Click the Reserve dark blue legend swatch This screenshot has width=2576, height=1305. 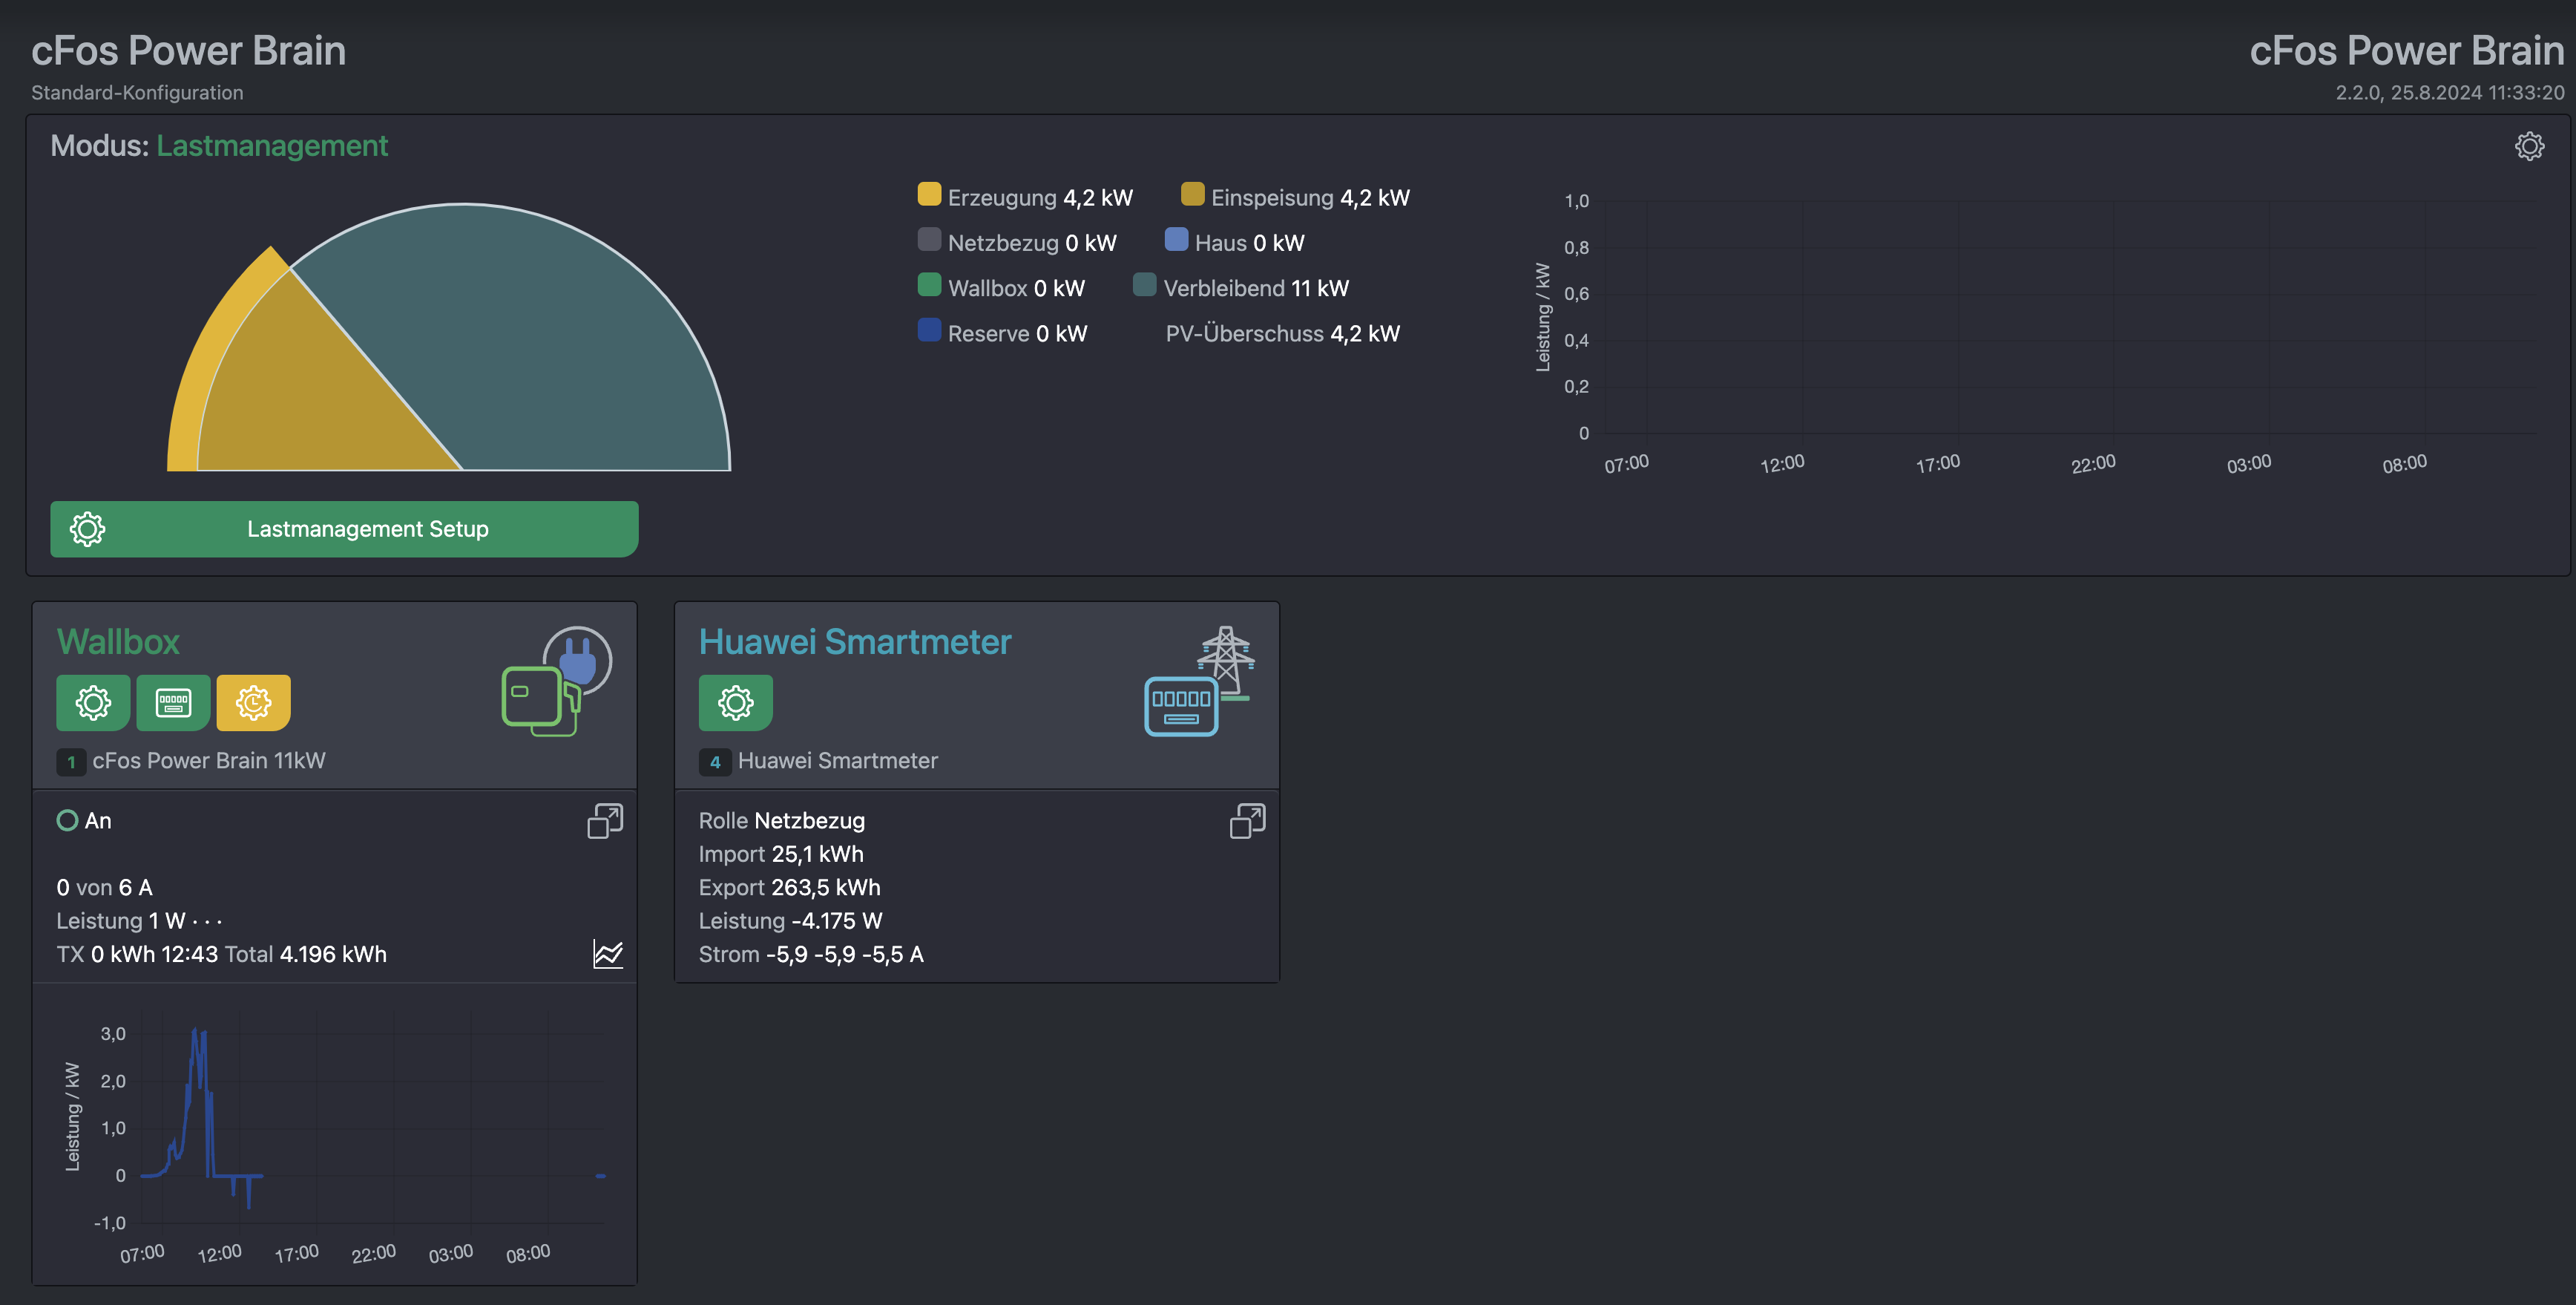[929, 330]
